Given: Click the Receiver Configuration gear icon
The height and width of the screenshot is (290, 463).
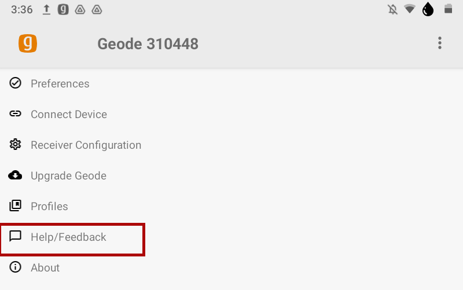Looking at the screenshot, I should point(16,145).
